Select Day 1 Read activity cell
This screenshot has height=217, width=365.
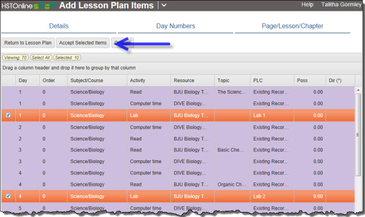pyautogui.click(x=149, y=92)
